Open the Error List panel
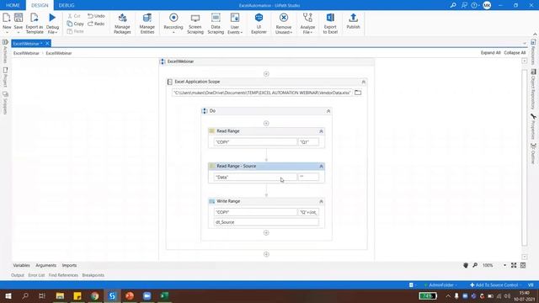Viewport: 539px width, 303px height. click(36, 275)
